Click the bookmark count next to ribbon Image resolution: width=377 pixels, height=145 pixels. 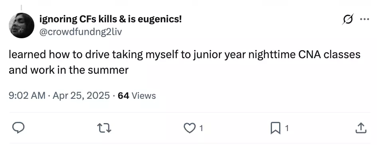[x=287, y=128]
